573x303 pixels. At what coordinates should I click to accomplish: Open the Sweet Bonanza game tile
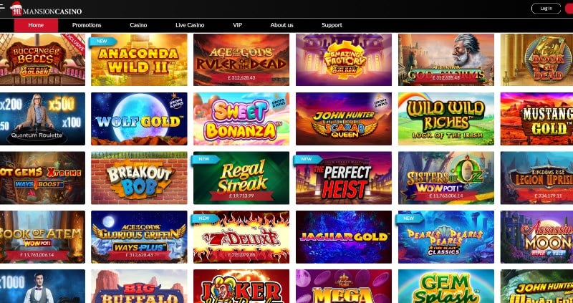tap(241, 119)
